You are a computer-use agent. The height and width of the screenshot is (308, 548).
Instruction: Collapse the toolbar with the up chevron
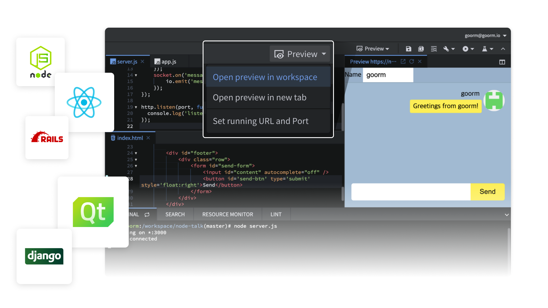(x=503, y=49)
